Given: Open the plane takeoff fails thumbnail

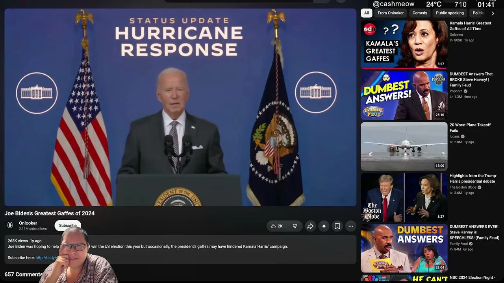Looking at the screenshot, I should 404,146.
